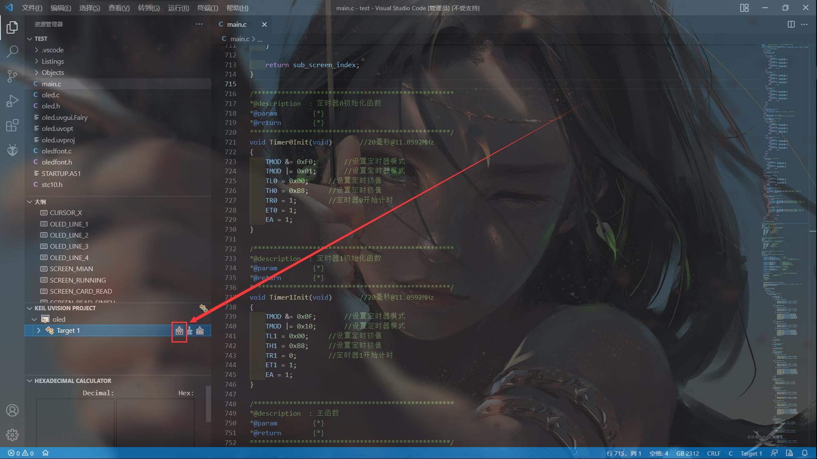Click the open Keil project icon
The image size is (817, 459).
203,308
